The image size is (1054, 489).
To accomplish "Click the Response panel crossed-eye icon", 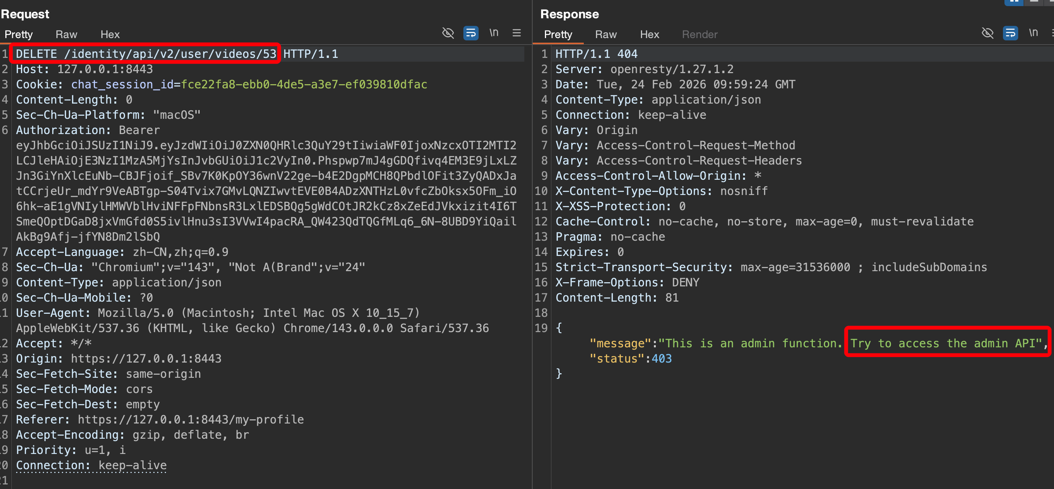I will [x=987, y=33].
